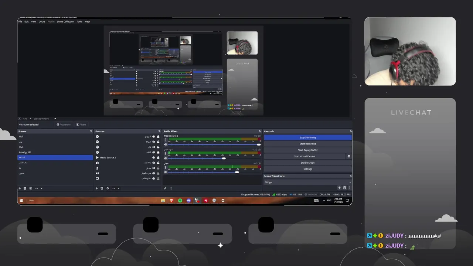
Task: Open Media Source 2 mixer options dots
Action: (166, 140)
